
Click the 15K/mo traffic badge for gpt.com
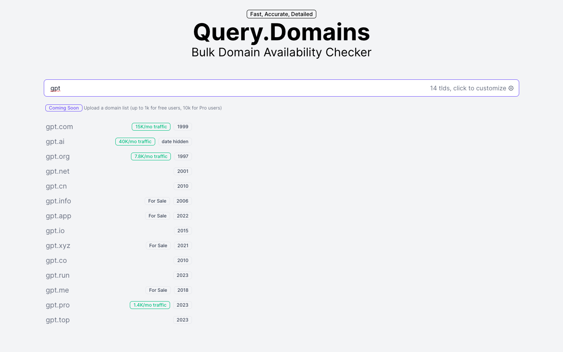(x=151, y=126)
